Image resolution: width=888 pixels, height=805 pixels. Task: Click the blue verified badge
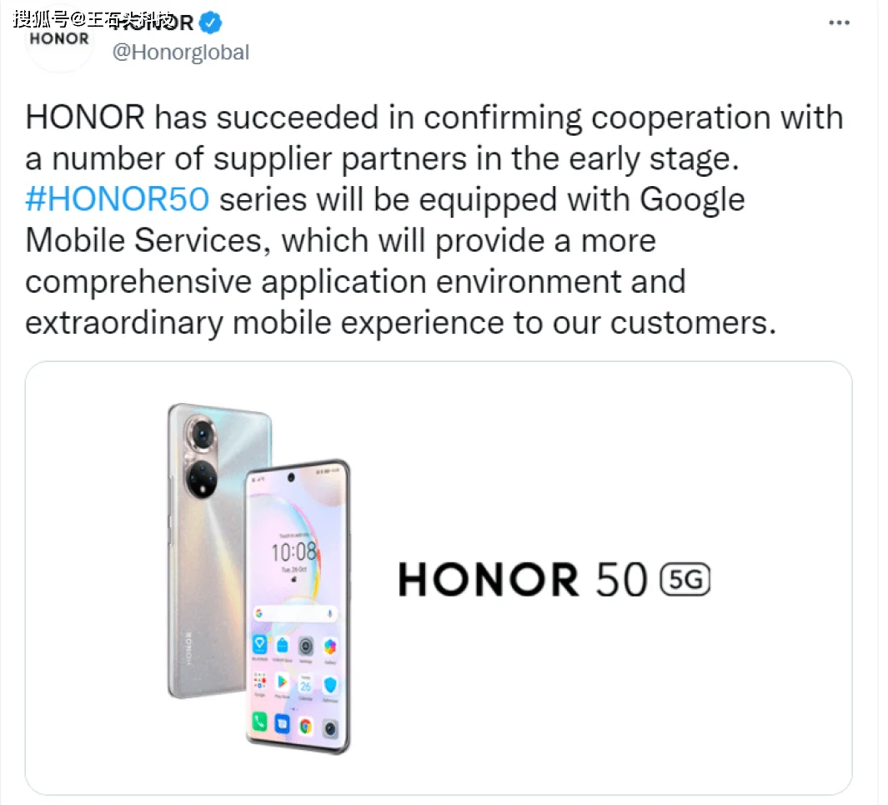[x=211, y=23]
